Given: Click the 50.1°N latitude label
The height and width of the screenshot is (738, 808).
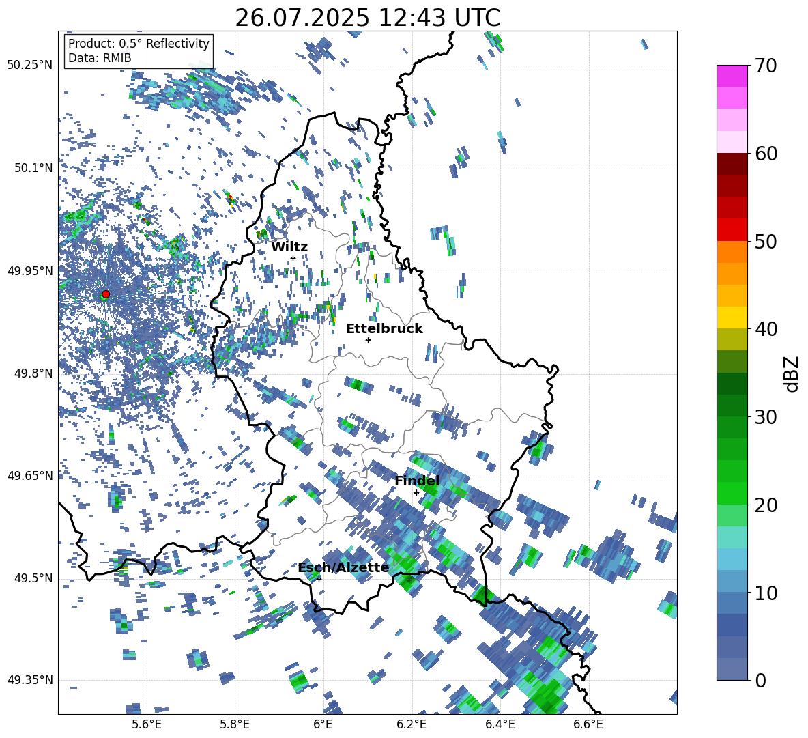Looking at the screenshot, I should point(33,168).
